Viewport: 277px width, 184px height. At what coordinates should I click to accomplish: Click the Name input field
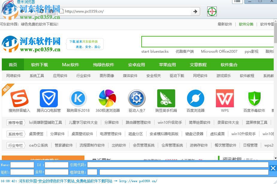22,165
